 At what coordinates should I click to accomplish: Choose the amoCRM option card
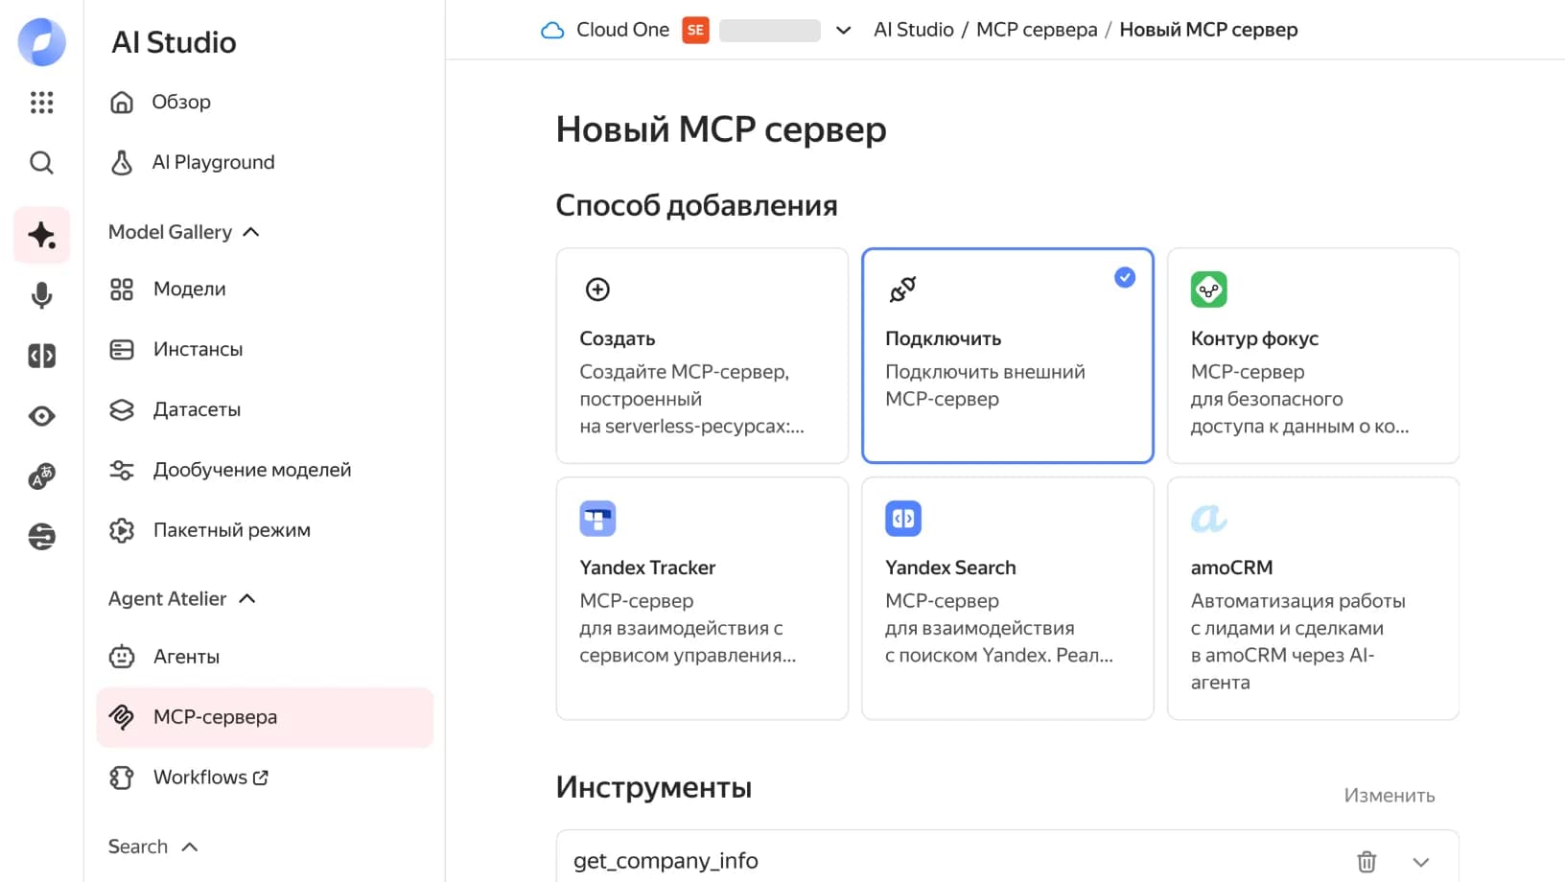1313,598
